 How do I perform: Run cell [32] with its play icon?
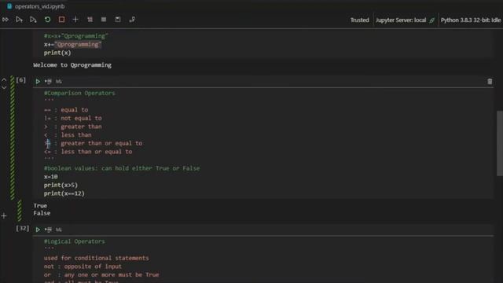click(38, 230)
